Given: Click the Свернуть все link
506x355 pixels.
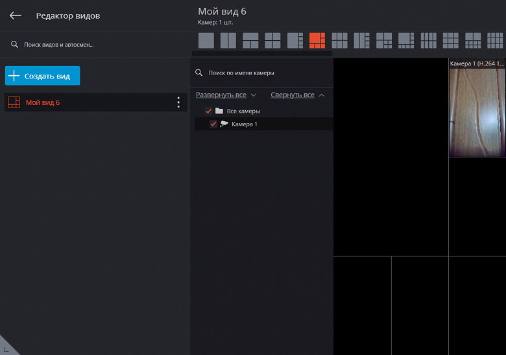Looking at the screenshot, I should [x=293, y=95].
